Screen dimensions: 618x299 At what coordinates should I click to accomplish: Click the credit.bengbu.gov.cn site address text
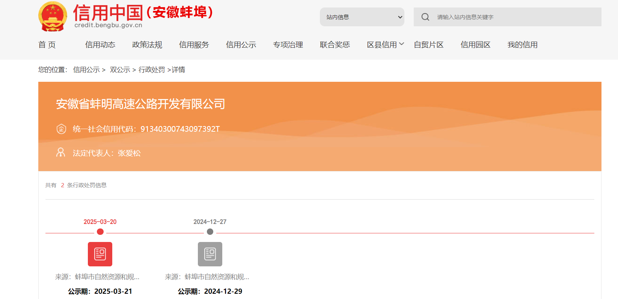[x=109, y=25]
